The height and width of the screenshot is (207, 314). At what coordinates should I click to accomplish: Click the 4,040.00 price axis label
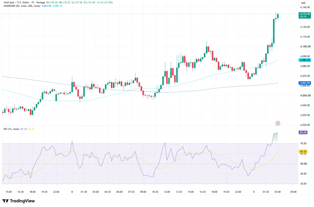coord(305,105)
